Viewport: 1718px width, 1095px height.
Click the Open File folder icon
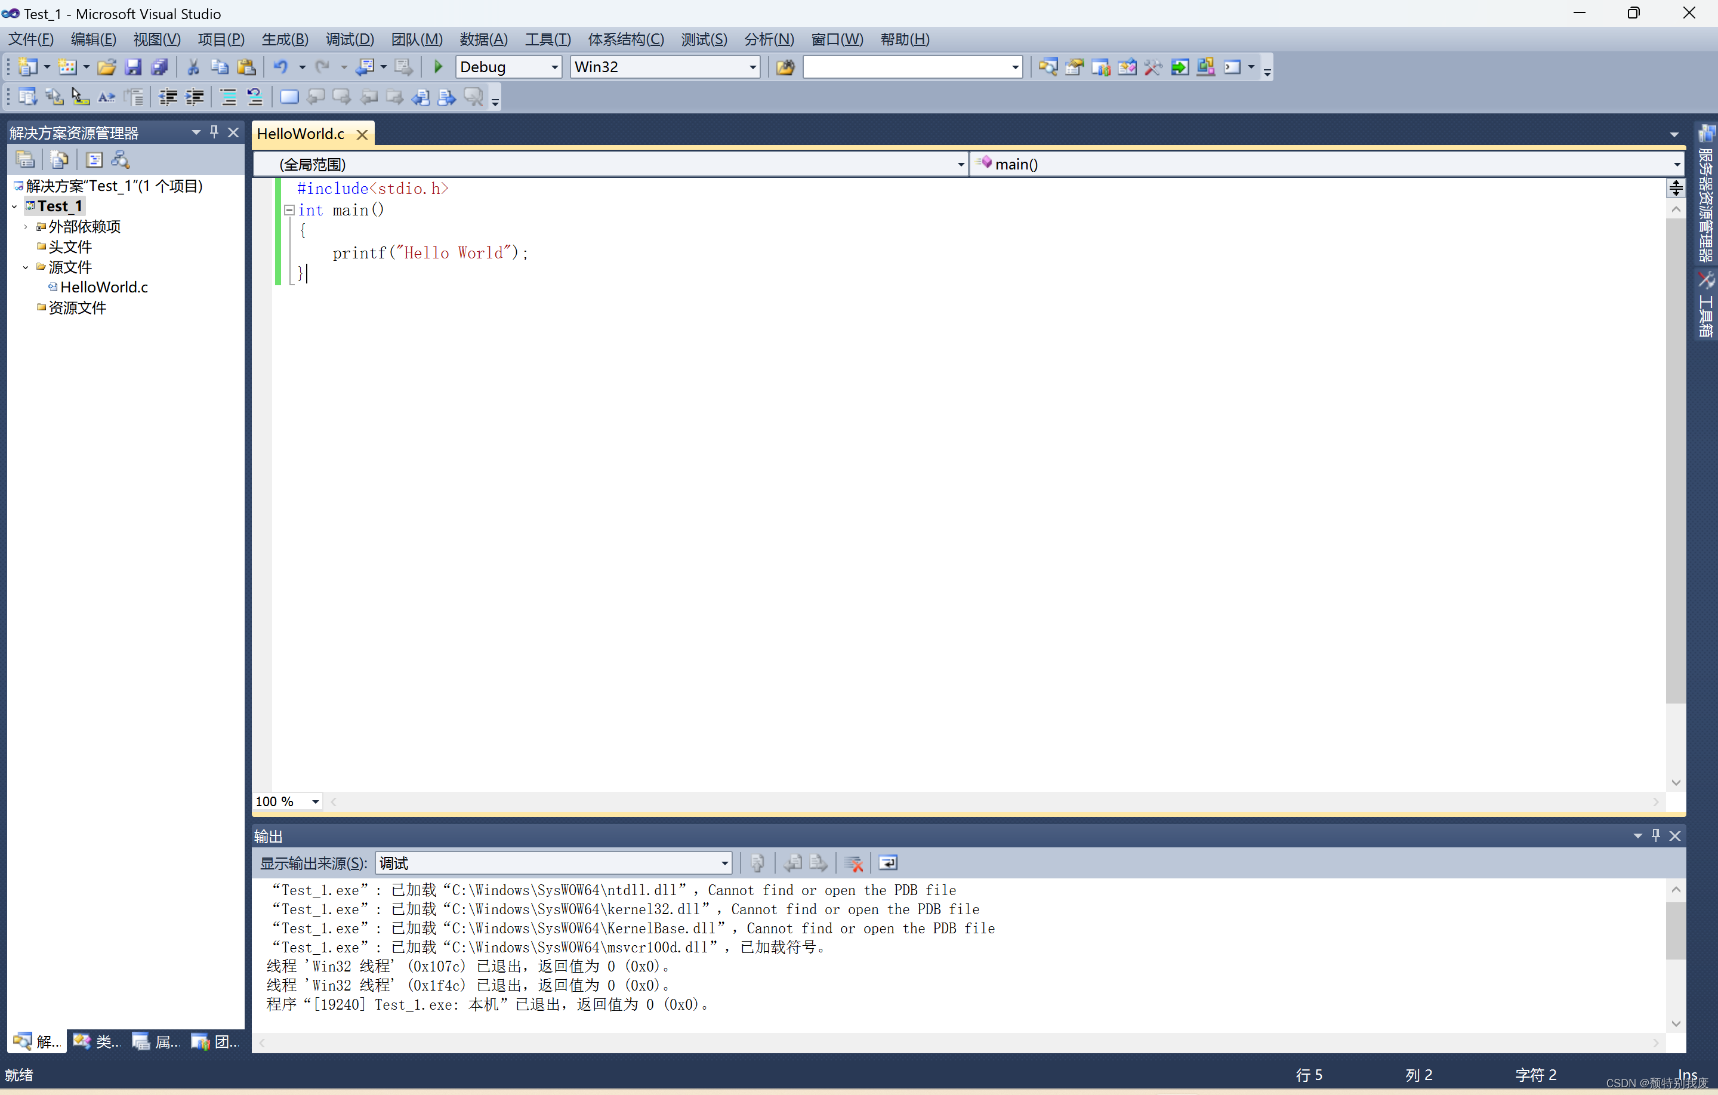[x=106, y=67]
